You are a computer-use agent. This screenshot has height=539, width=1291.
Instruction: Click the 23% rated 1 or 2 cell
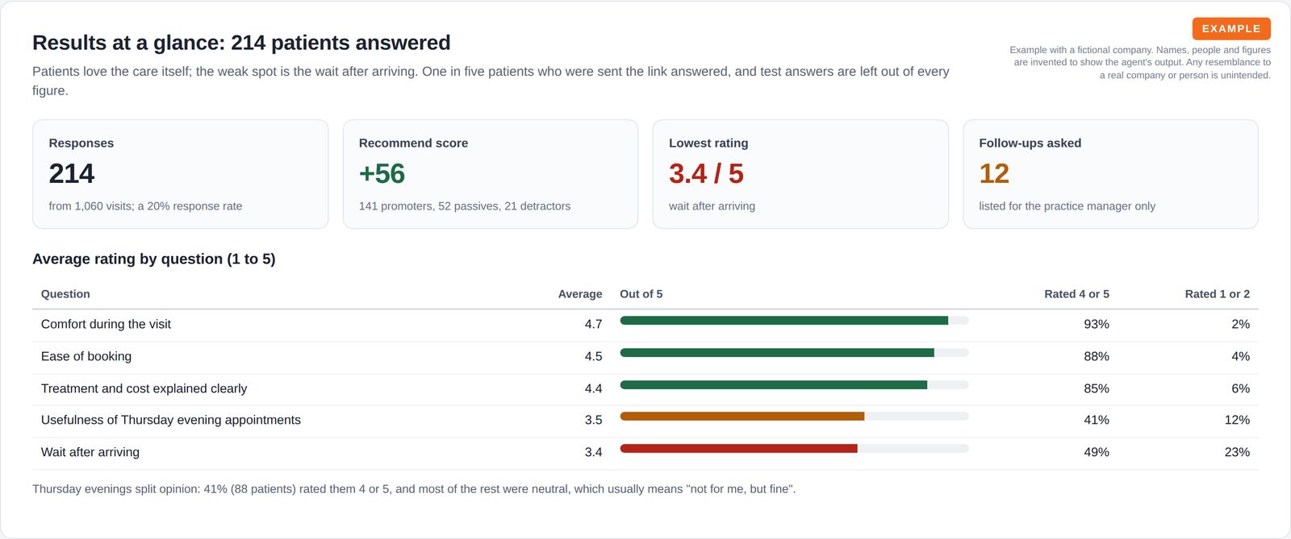(1237, 452)
